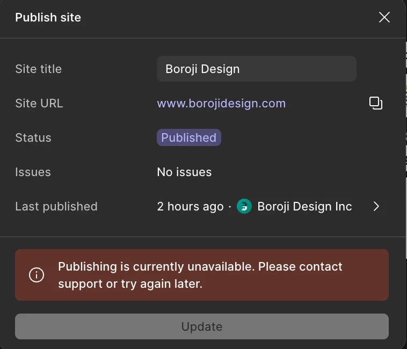Open the www.borojidesign.com link
This screenshot has width=407, height=349.
pyautogui.click(x=221, y=103)
